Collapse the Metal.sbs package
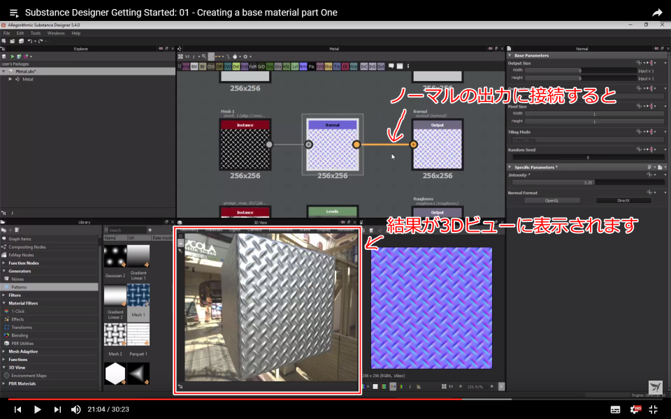The height and width of the screenshot is (419, 671). pyautogui.click(x=4, y=71)
